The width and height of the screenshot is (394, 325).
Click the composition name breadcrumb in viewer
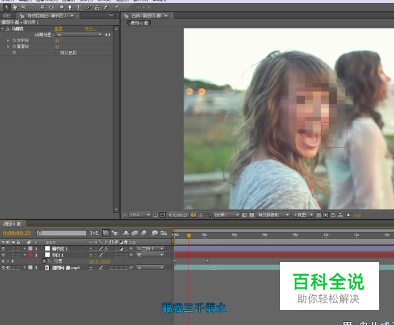[x=139, y=22]
